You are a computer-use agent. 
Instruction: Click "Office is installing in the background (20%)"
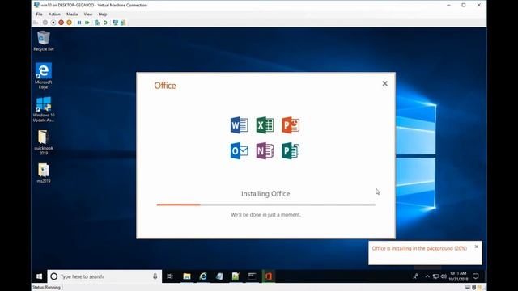pyautogui.click(x=419, y=248)
